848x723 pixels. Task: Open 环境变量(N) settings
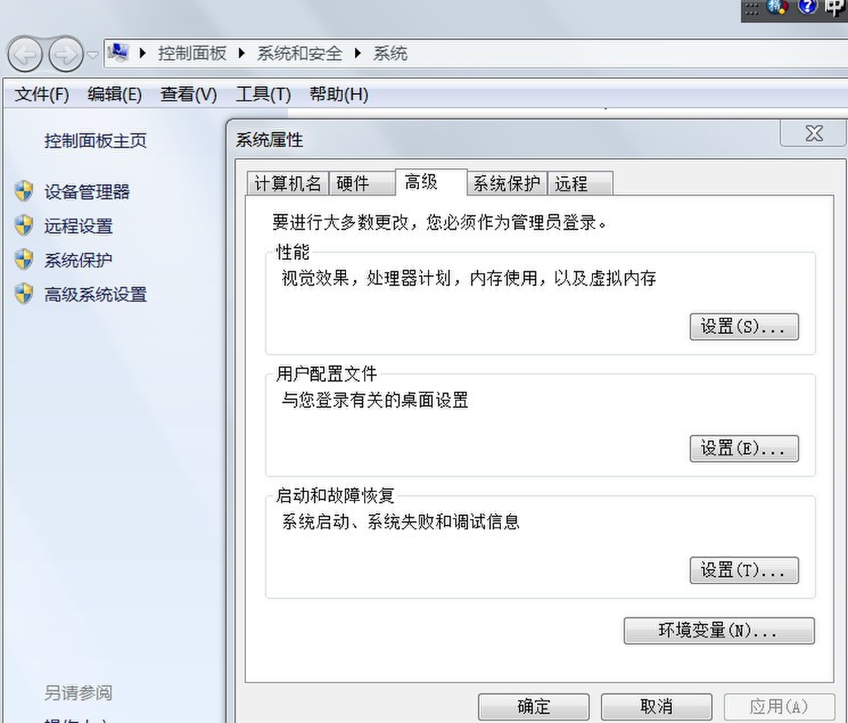click(x=718, y=631)
